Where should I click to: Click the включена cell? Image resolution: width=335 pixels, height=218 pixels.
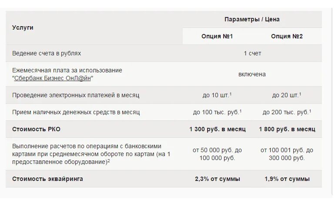pyautogui.click(x=252, y=74)
